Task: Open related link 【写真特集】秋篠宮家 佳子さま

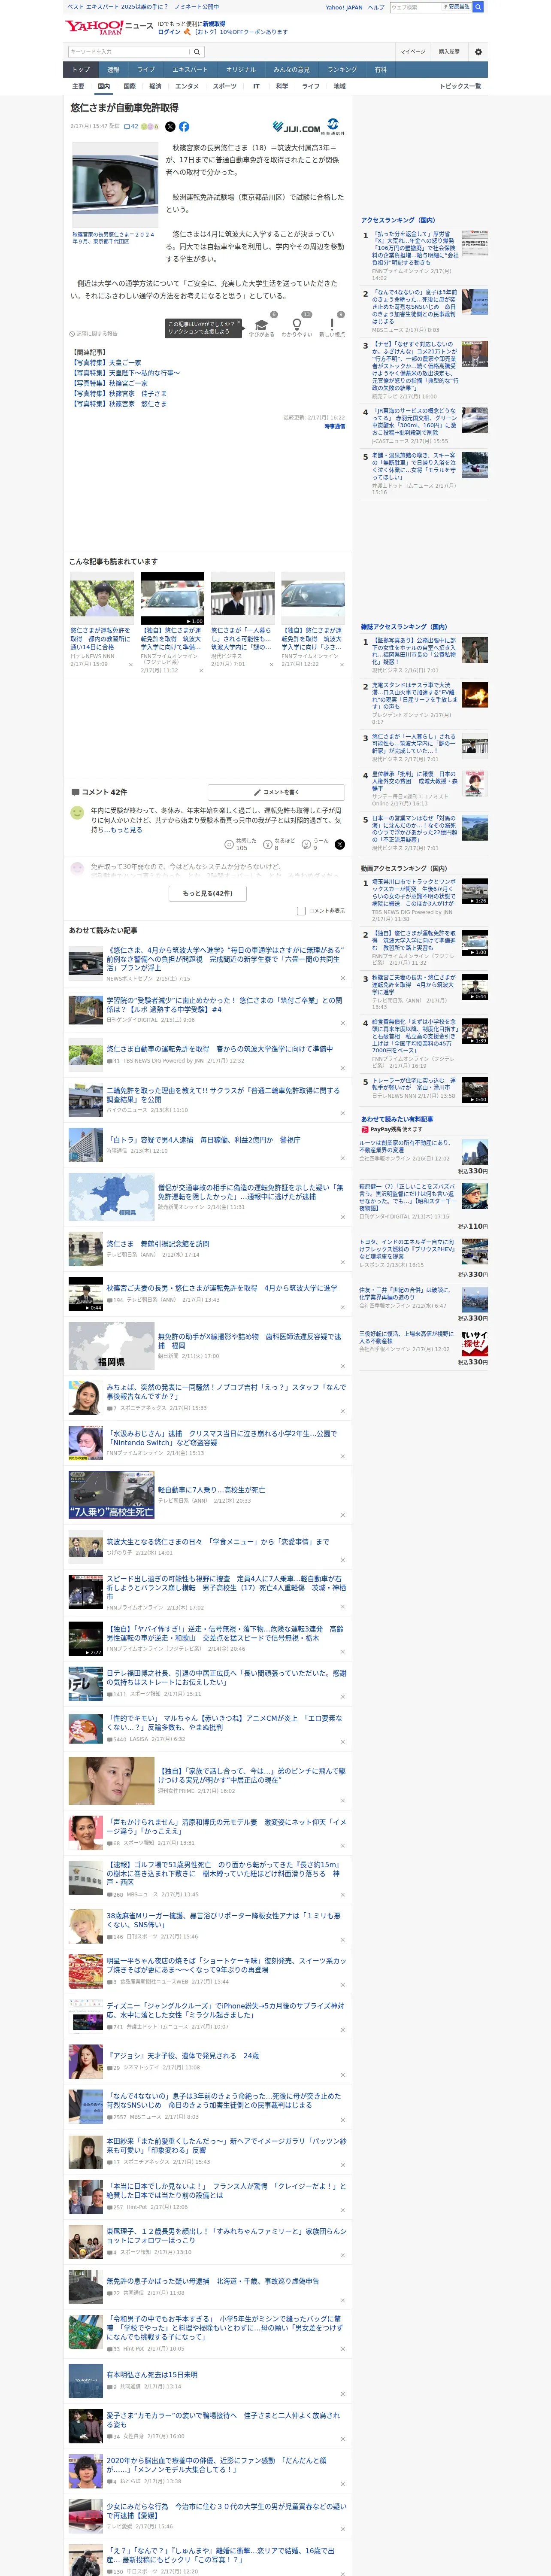Action: [119, 394]
